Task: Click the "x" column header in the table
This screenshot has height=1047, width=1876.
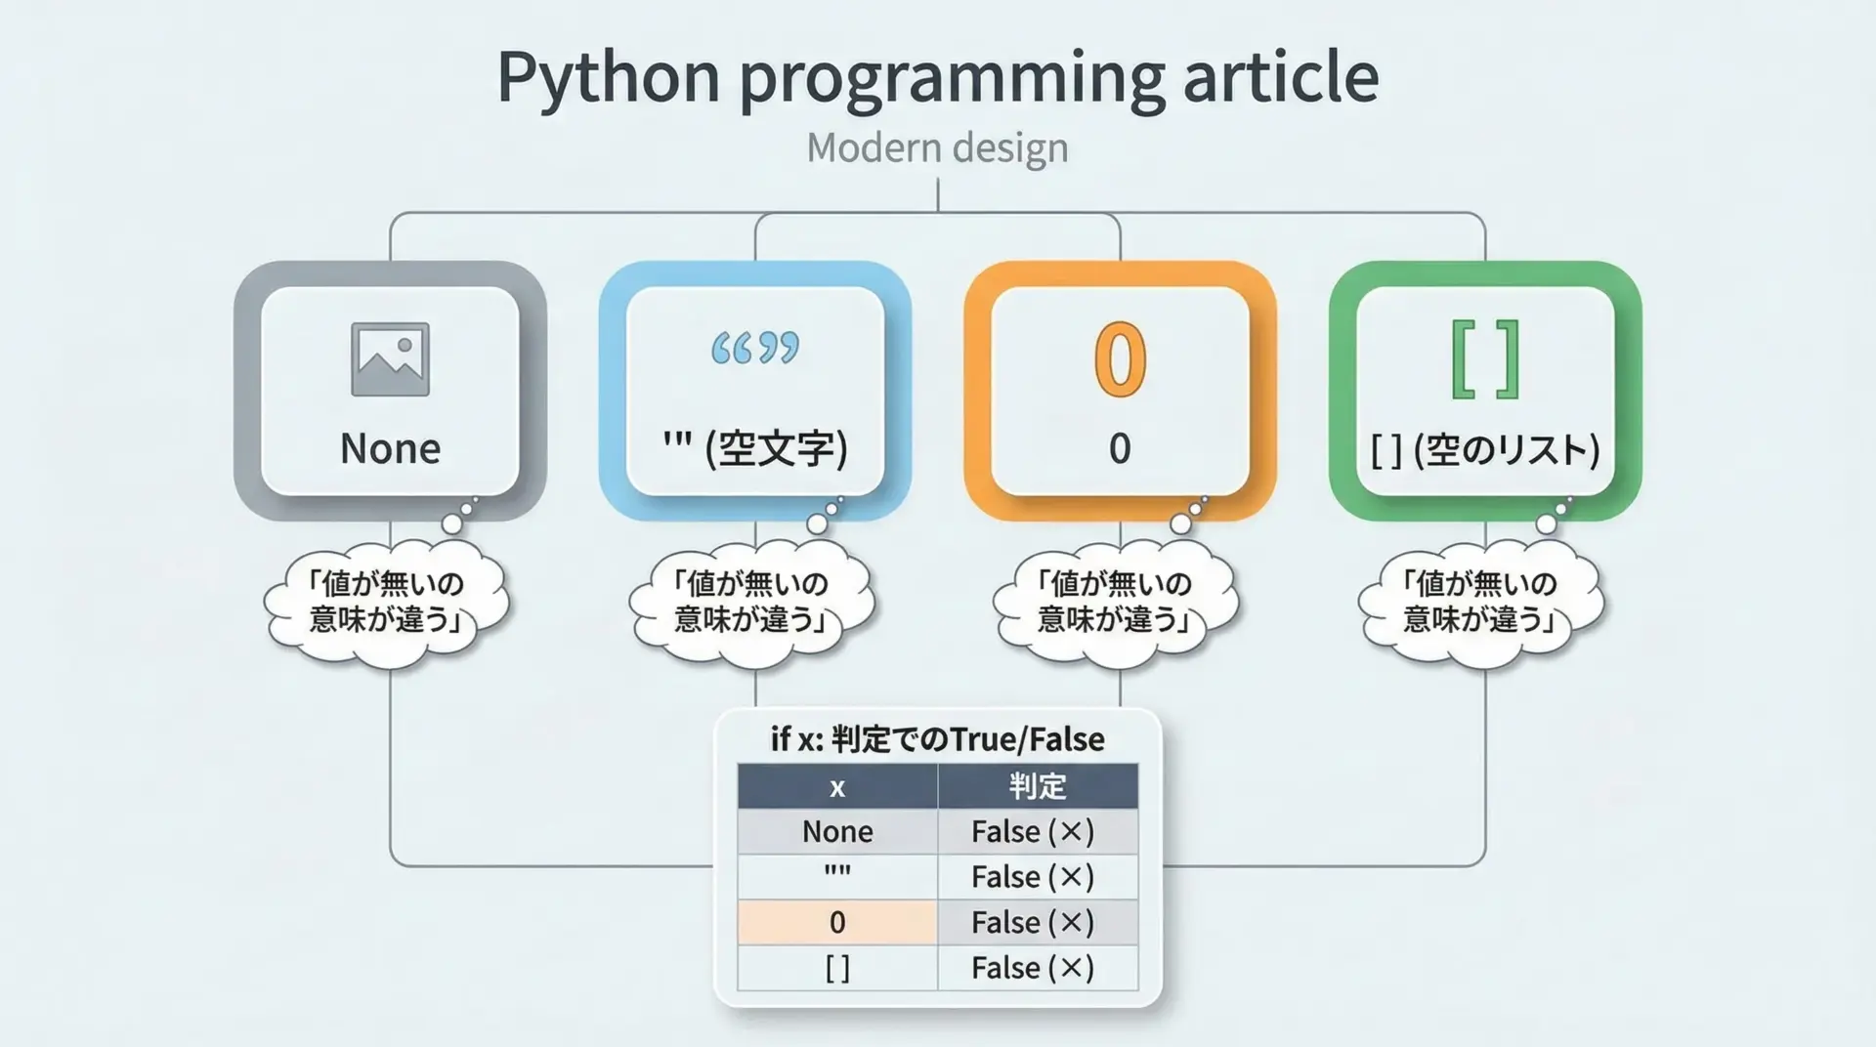Action: (837, 786)
